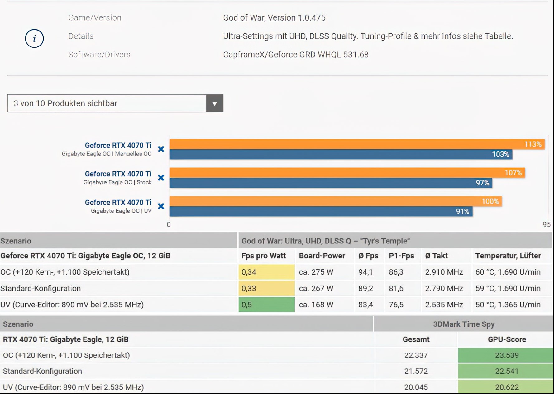The image size is (554, 394).
Task: Remove Gigabyte Eagle OC UV entry
Action: pos(161,206)
